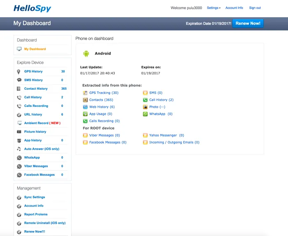The height and width of the screenshot is (236, 288).
Task: Open URL history in the sidebar
Action: pyautogui.click(x=33, y=115)
